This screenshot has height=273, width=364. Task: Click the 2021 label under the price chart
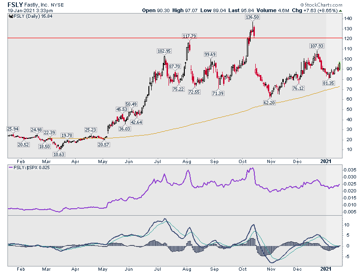click(x=326, y=161)
